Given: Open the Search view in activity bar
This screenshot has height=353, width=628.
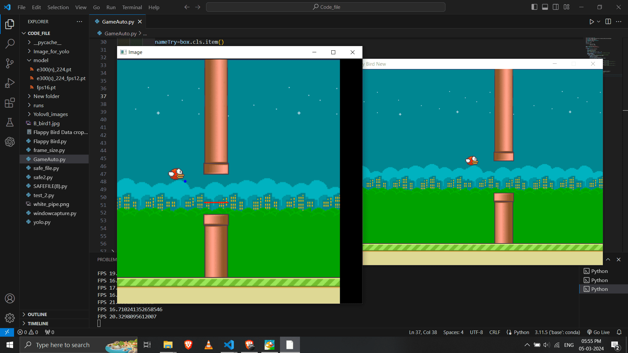Looking at the screenshot, I should pyautogui.click(x=10, y=43).
